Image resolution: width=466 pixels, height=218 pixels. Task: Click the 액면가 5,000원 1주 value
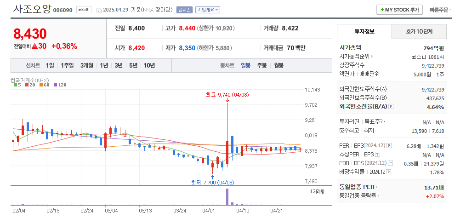[x=429, y=75]
